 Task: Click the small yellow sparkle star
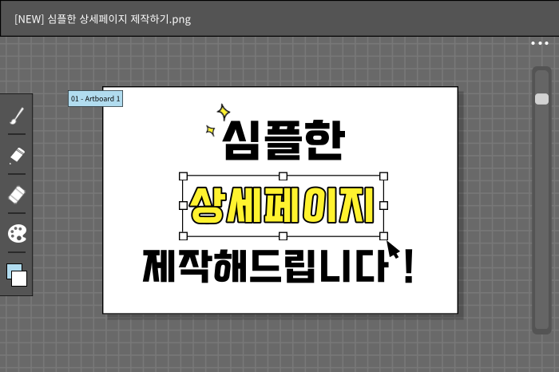click(x=211, y=129)
